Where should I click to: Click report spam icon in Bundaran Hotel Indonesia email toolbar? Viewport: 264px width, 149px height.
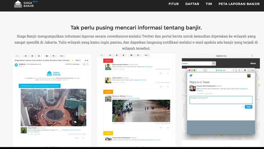pyautogui.click(x=32, y=56)
